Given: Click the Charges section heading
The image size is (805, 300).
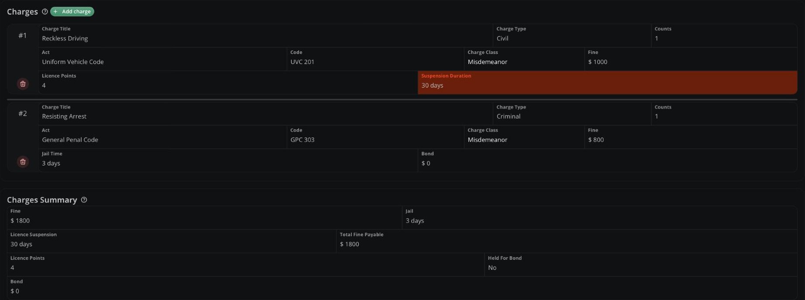Looking at the screenshot, I should click(x=22, y=12).
